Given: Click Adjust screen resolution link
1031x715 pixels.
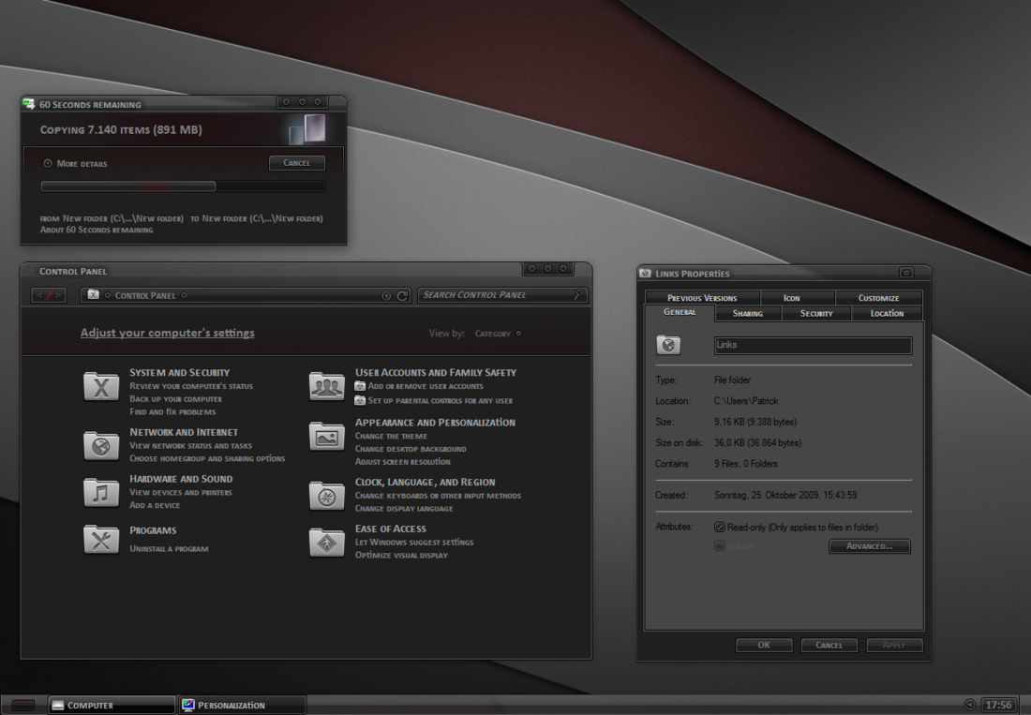Looking at the screenshot, I should (402, 462).
